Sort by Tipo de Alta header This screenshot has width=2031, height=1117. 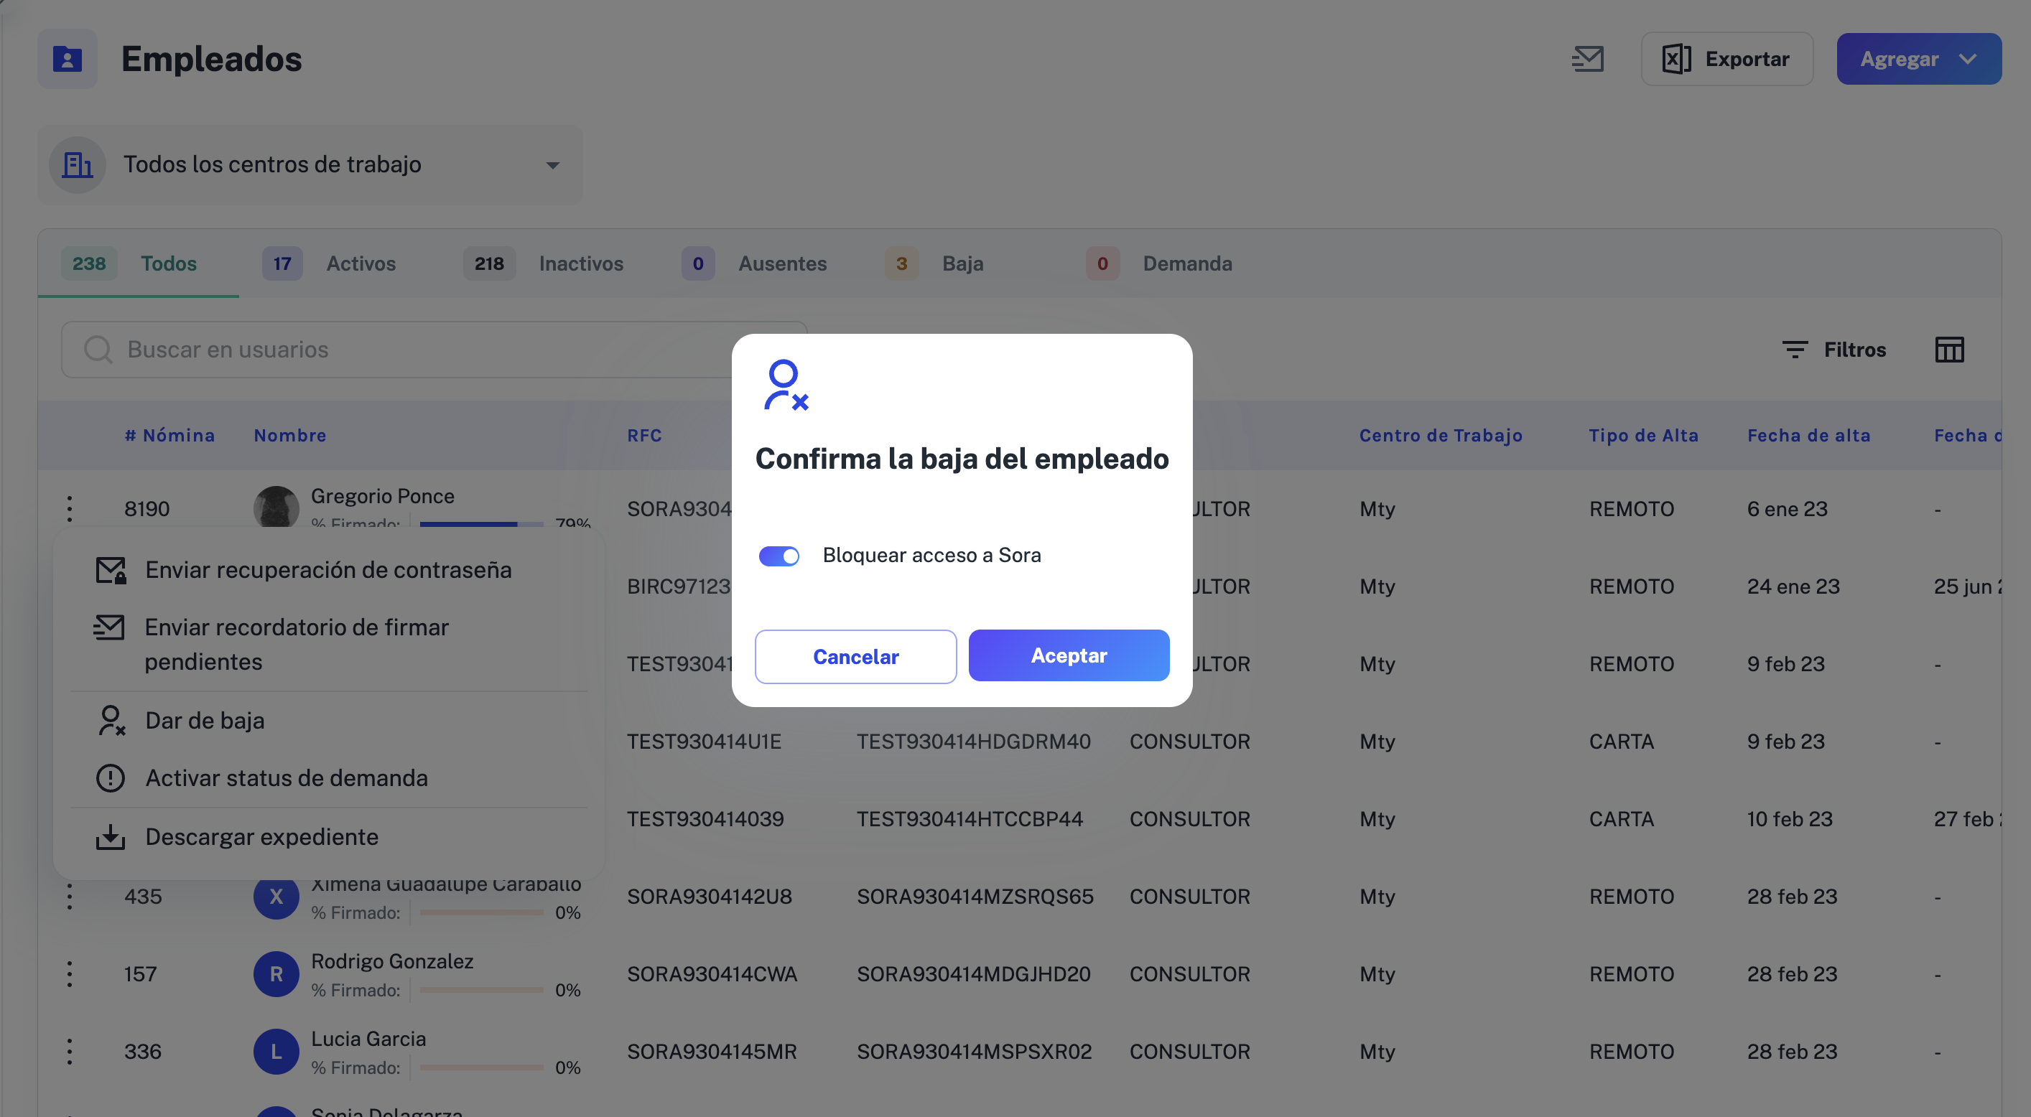point(1643,435)
